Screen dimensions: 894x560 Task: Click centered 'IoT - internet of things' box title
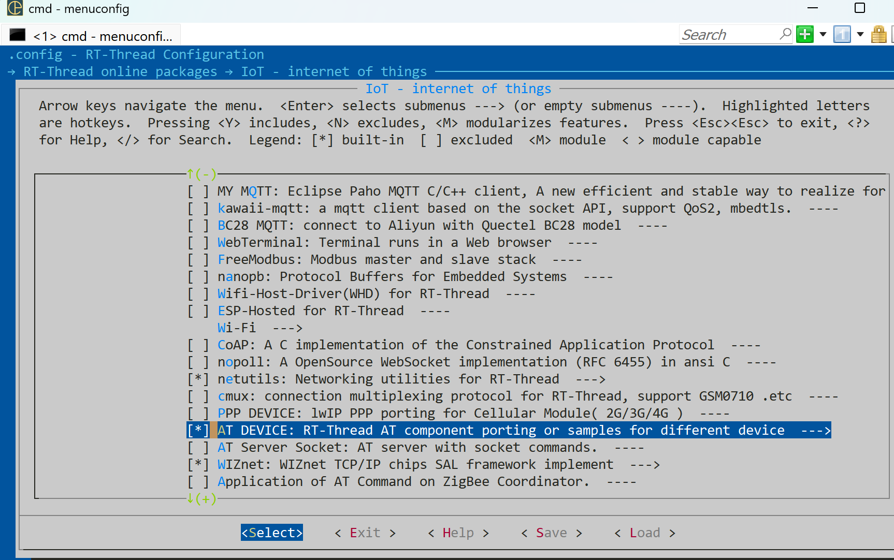click(458, 89)
